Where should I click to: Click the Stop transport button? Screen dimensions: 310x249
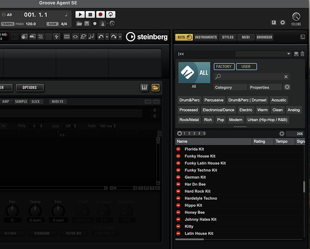click(x=90, y=14)
